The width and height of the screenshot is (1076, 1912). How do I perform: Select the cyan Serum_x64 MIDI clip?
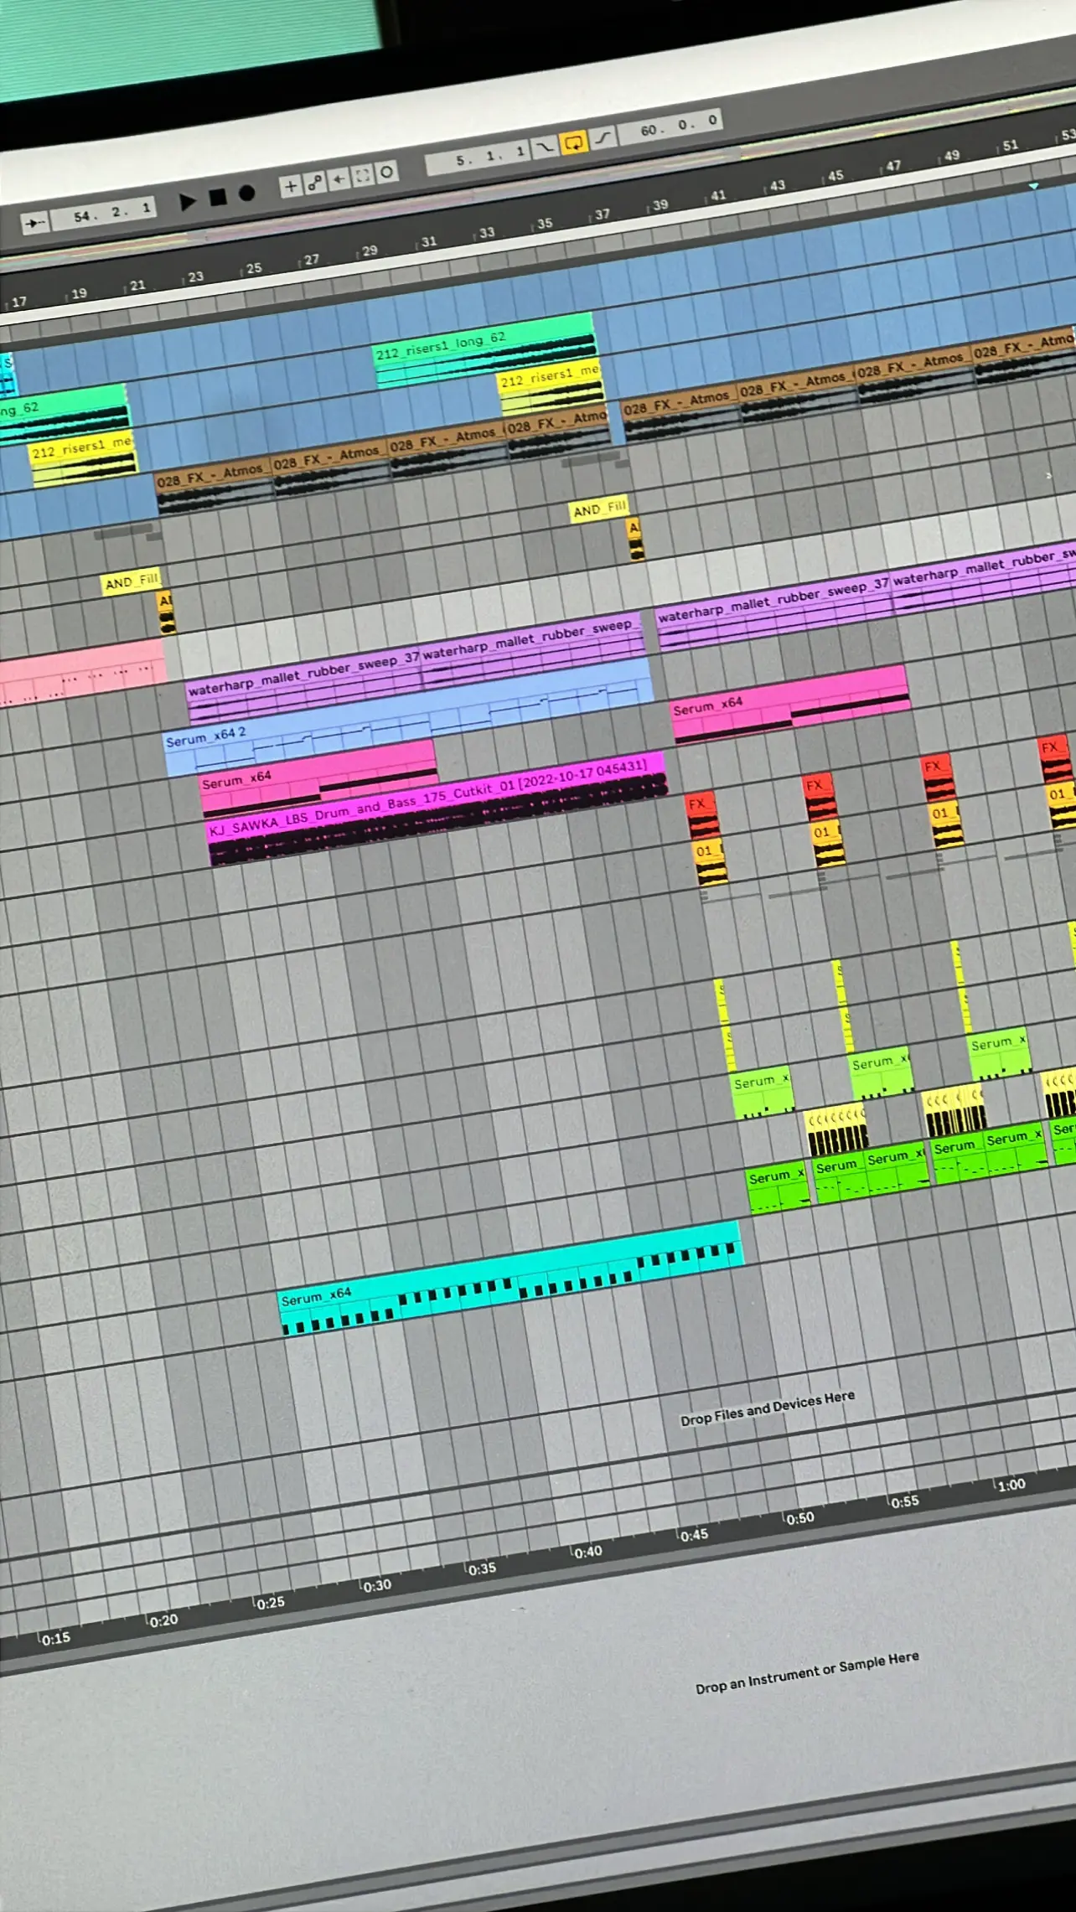510,1278
